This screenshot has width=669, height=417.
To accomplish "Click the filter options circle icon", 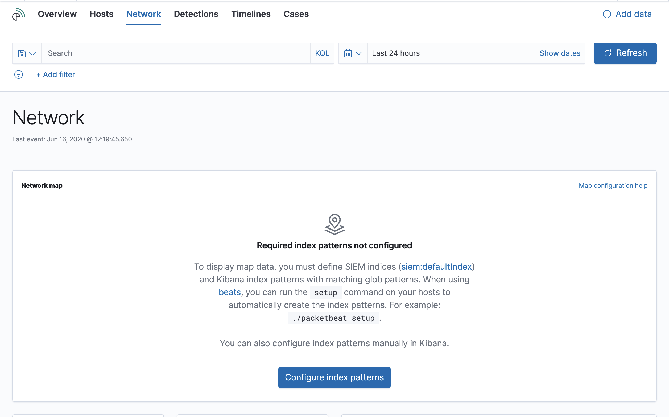I will [x=18, y=74].
